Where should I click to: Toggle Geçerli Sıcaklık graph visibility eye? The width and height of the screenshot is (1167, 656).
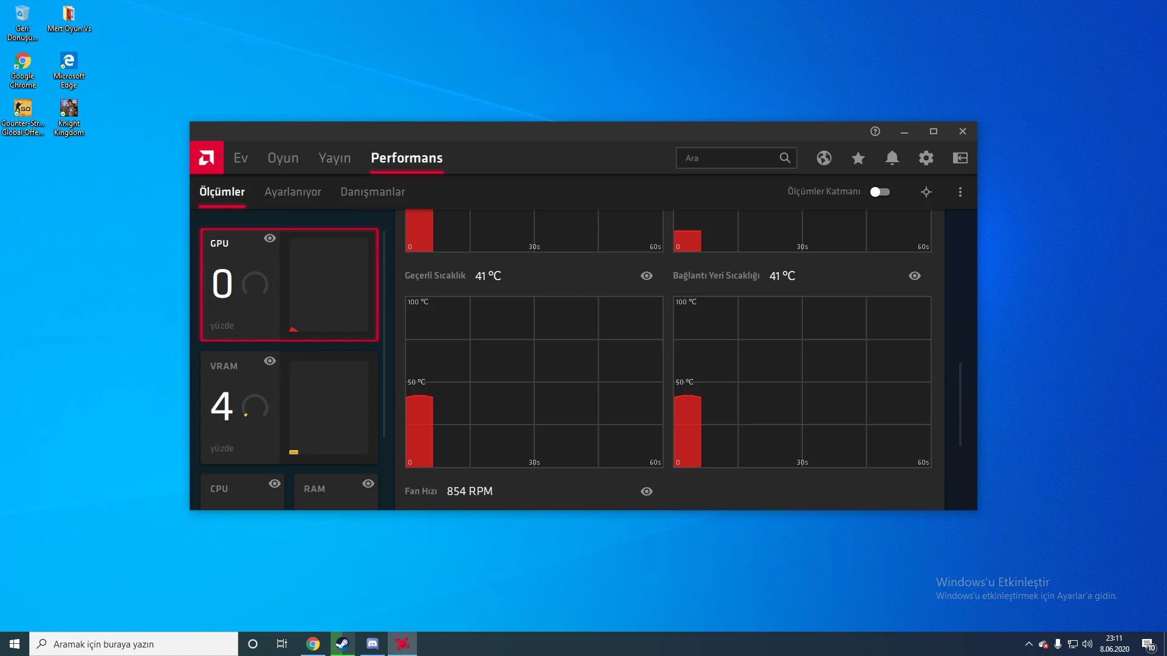(647, 276)
